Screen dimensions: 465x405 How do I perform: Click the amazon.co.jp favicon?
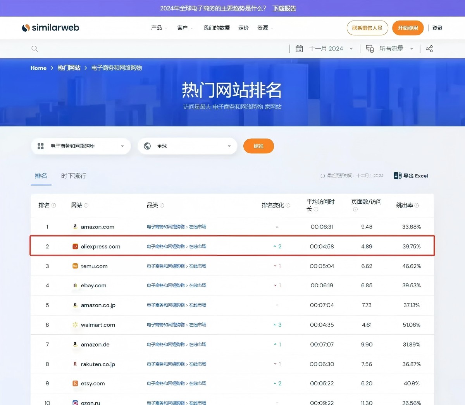click(75, 305)
